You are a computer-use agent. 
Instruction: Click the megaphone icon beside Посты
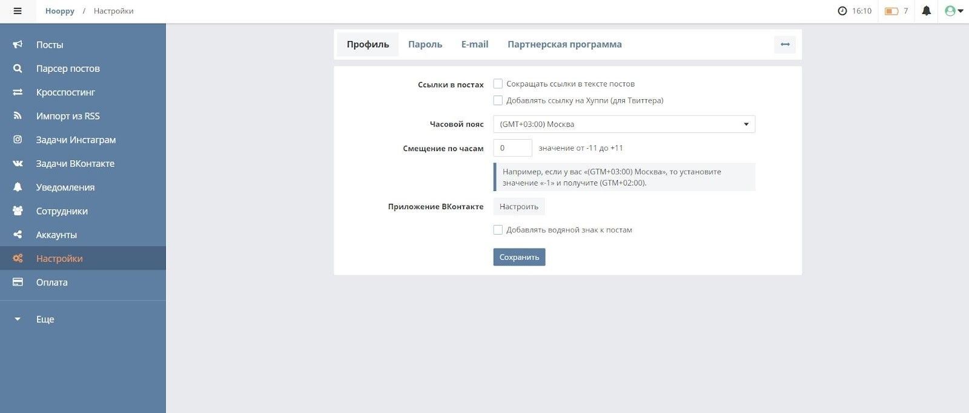click(18, 45)
